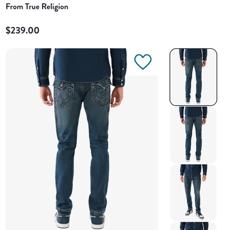The image size is (230, 230).
Task: Click the left back pocket in main photo
Action: click(x=64, y=95)
